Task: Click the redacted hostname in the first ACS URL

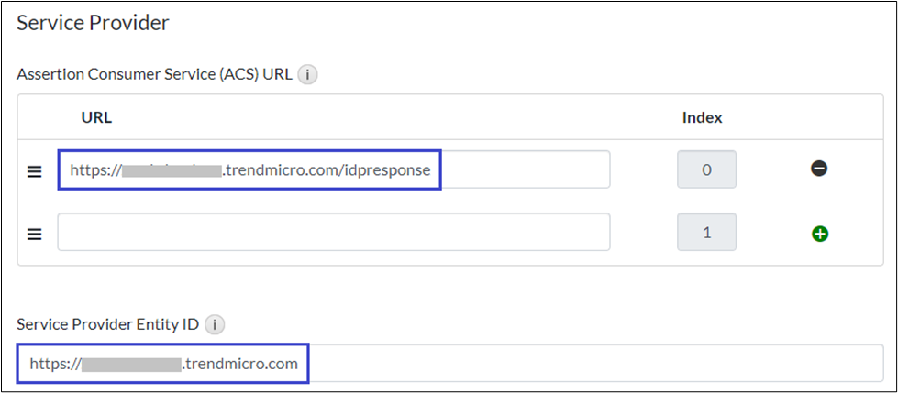Action: click(172, 170)
